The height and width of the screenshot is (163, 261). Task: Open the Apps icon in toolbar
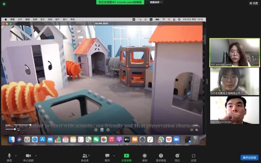coord(194,156)
